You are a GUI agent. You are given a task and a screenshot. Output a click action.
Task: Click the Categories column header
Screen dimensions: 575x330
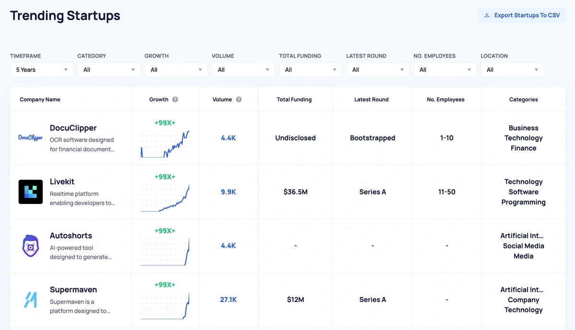[524, 100]
